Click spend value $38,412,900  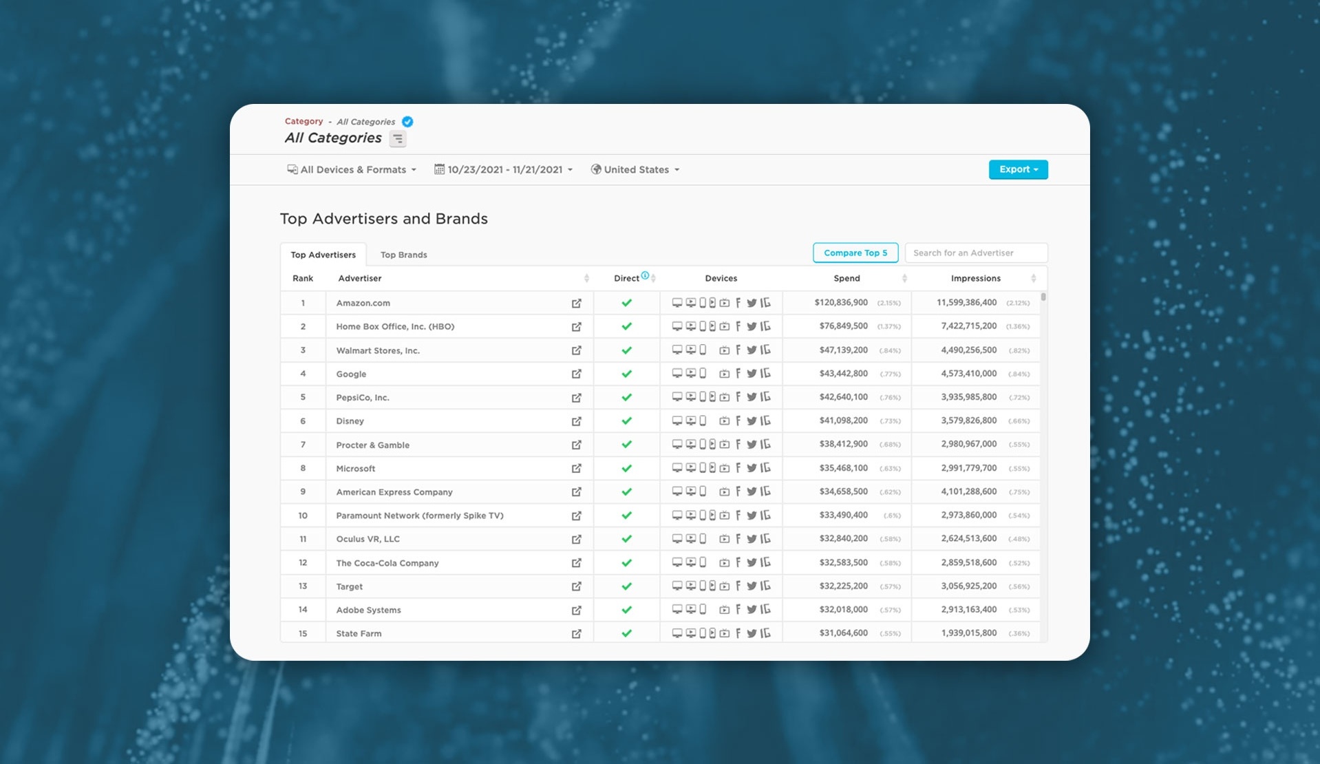click(x=843, y=444)
